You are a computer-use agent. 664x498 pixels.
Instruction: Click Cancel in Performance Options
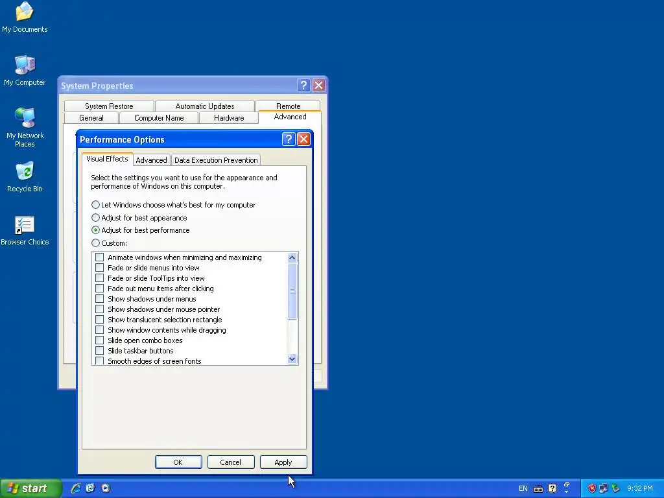point(231,462)
